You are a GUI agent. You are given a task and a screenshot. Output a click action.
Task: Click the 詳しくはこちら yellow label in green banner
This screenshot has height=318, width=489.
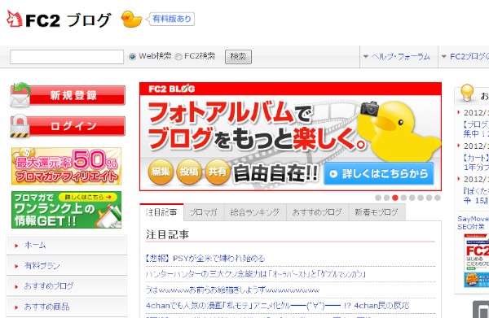88,197
